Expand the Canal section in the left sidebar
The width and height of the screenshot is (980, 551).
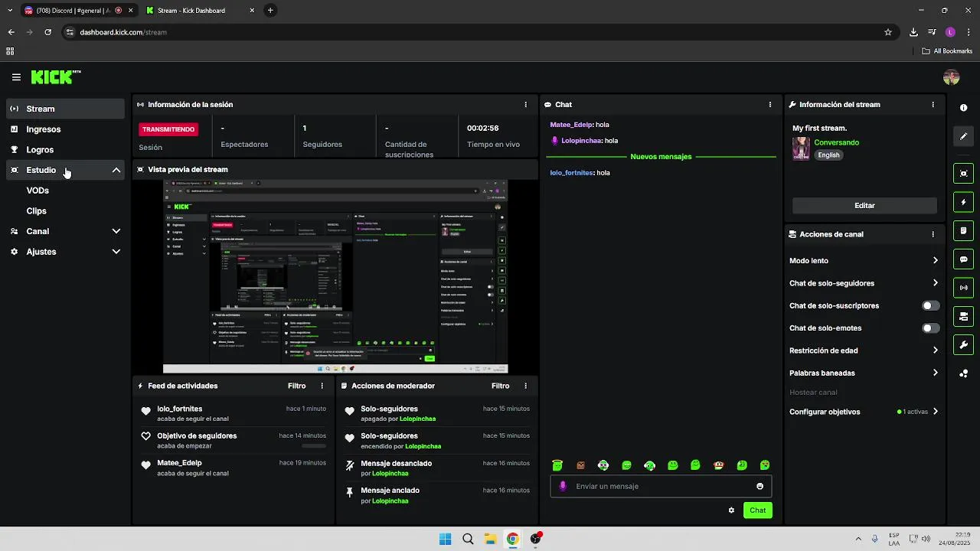116,231
